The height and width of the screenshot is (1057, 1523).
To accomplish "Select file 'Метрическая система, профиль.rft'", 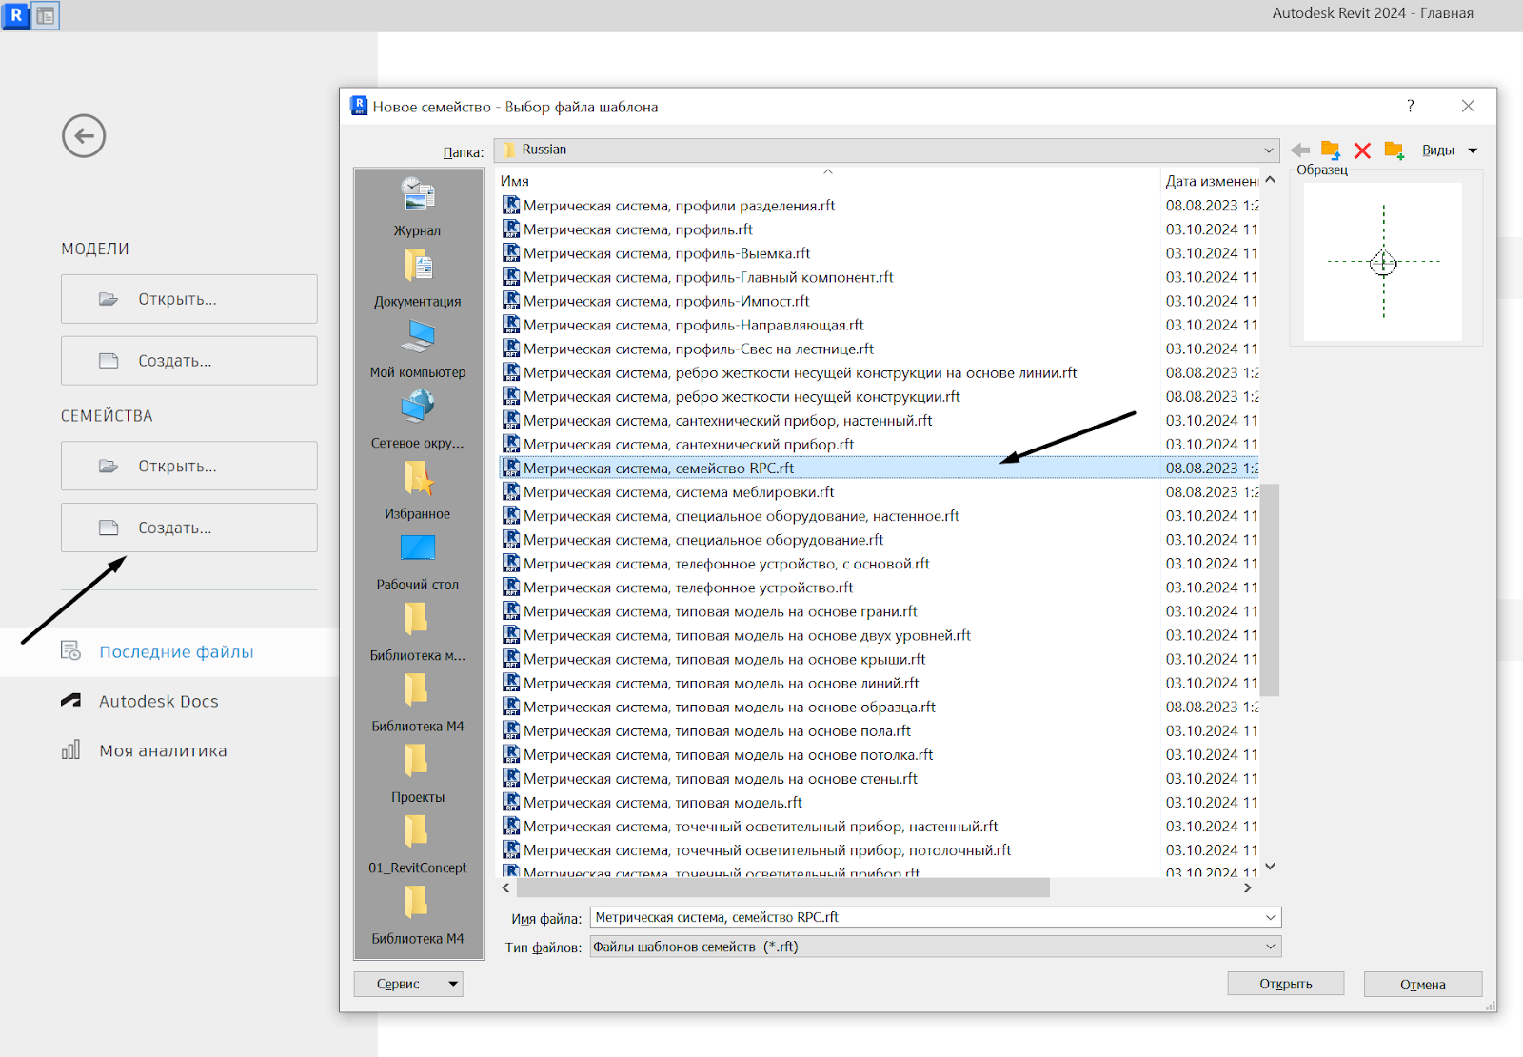I will click(x=638, y=229).
